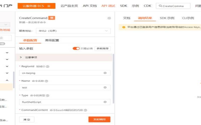Click help icon next to Type 命令的类型
Image resolution: width=201 pixels, height=125 pixels.
(47, 95)
